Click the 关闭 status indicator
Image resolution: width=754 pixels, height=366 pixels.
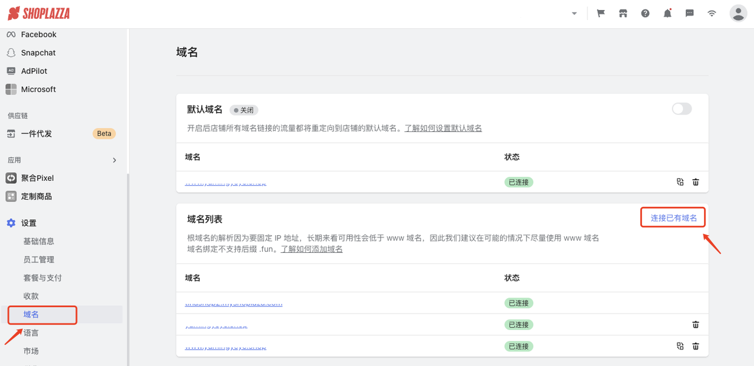pos(243,110)
